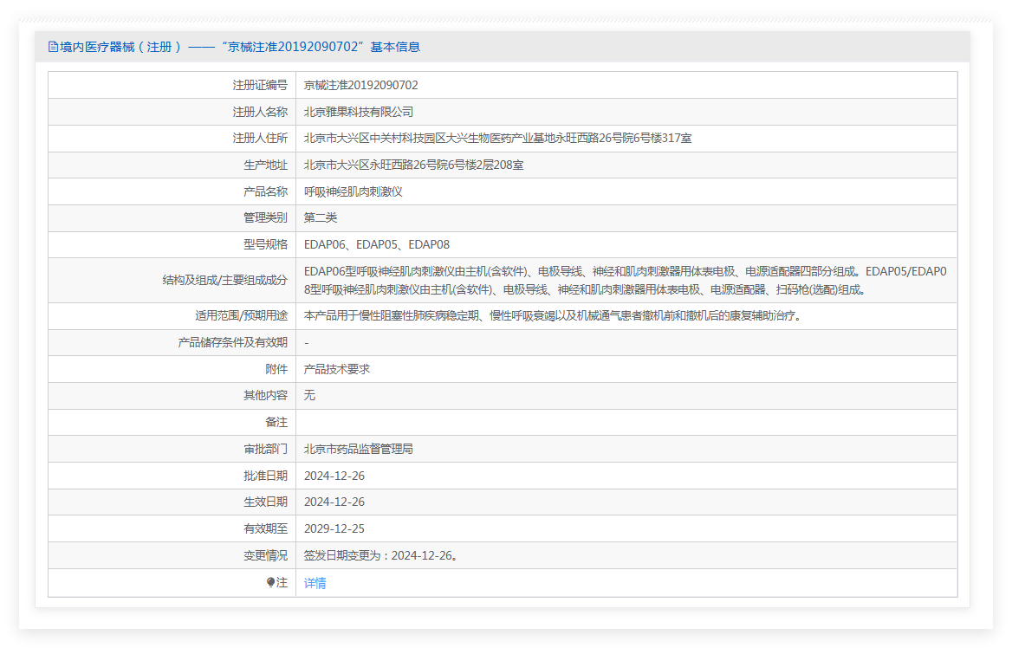Click the 注册证编号 label
Viewport: 1012px width, 648px height.
point(260,85)
